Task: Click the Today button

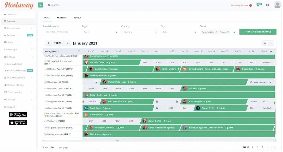Action: [58, 43]
